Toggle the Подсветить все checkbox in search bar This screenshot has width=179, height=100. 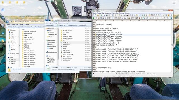pos(147,74)
